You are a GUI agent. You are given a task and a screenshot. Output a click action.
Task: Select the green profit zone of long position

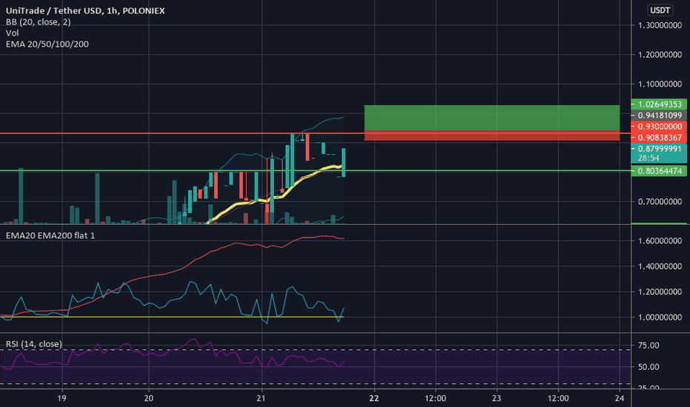pyautogui.click(x=492, y=118)
